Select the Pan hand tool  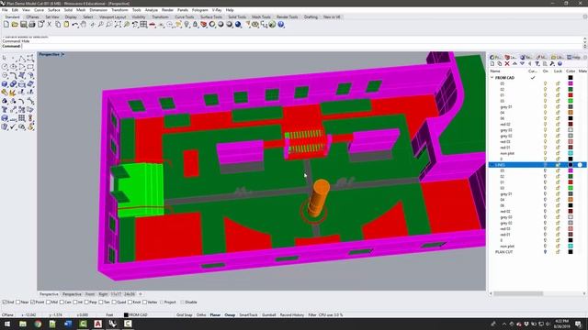point(84,25)
